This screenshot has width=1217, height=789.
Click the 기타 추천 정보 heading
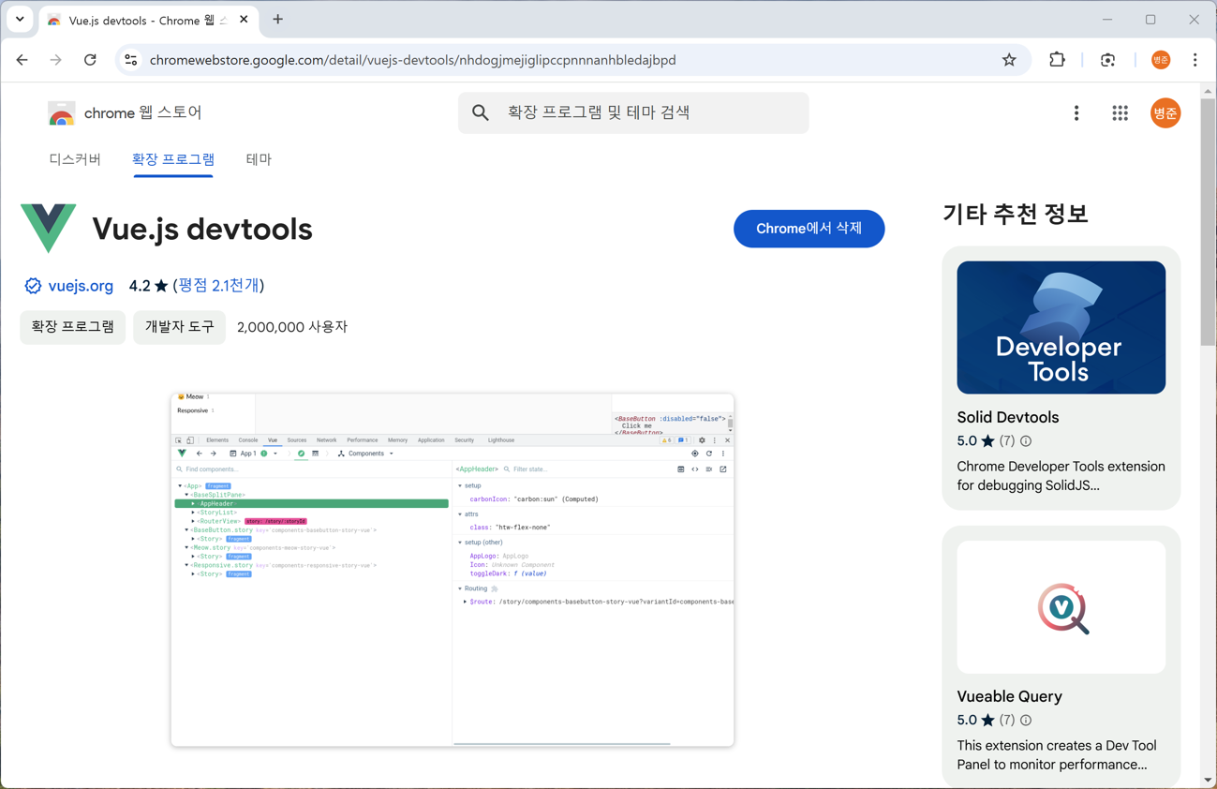1016,215
